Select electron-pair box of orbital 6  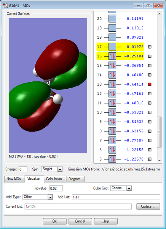(x=112, y=149)
